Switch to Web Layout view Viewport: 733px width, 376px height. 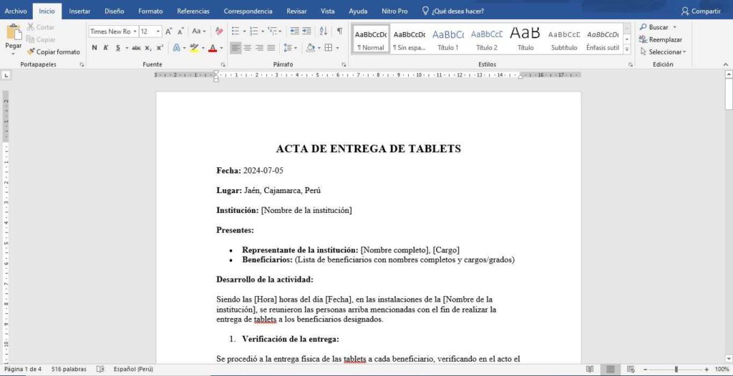coord(630,369)
